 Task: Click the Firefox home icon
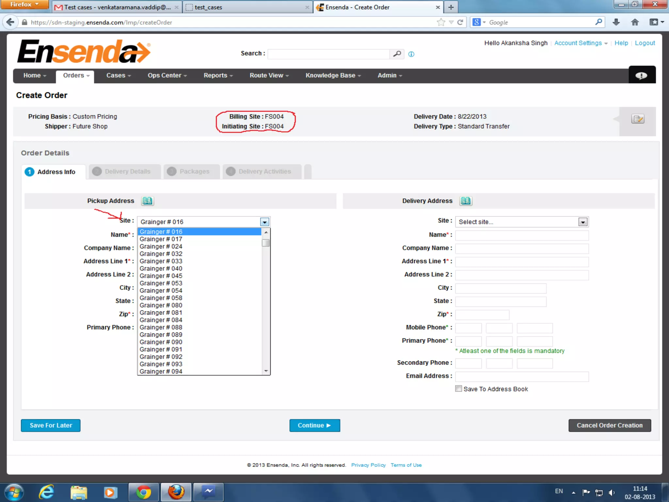[635, 22]
